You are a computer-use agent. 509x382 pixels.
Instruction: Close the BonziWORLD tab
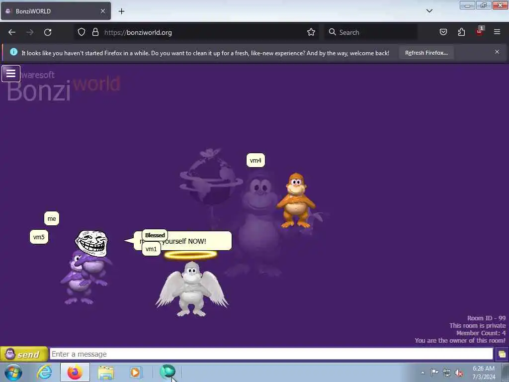102,11
